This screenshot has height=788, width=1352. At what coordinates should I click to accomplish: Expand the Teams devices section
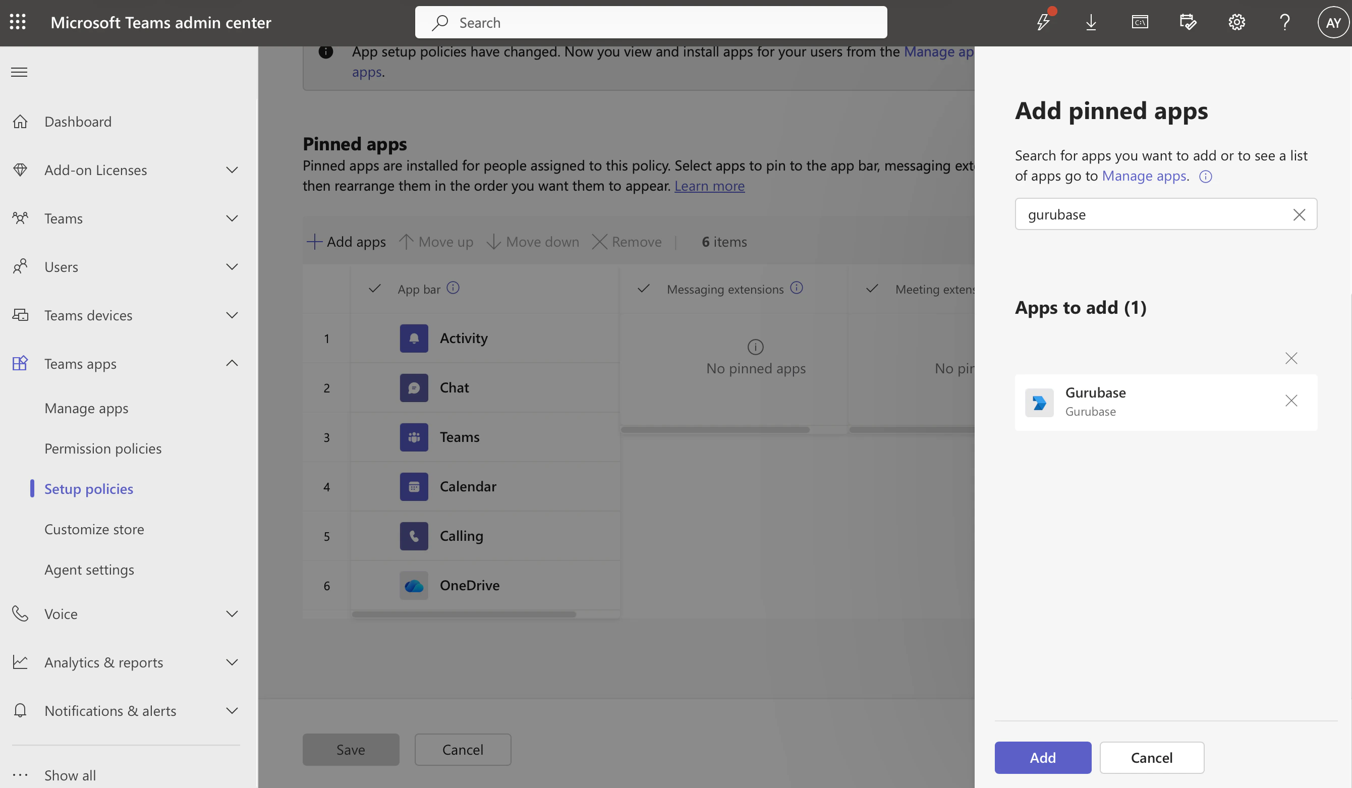click(232, 315)
